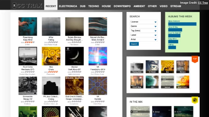Rate the Moc album with its stars
The width and height of the screenshot is (209, 117).
point(53,72)
